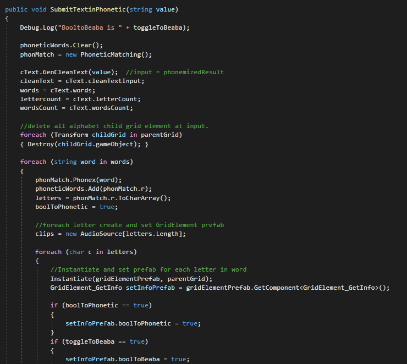This screenshot has width=407, height=364.
Task: Click the SubmitTextinPhonetic method name
Action: (88, 9)
